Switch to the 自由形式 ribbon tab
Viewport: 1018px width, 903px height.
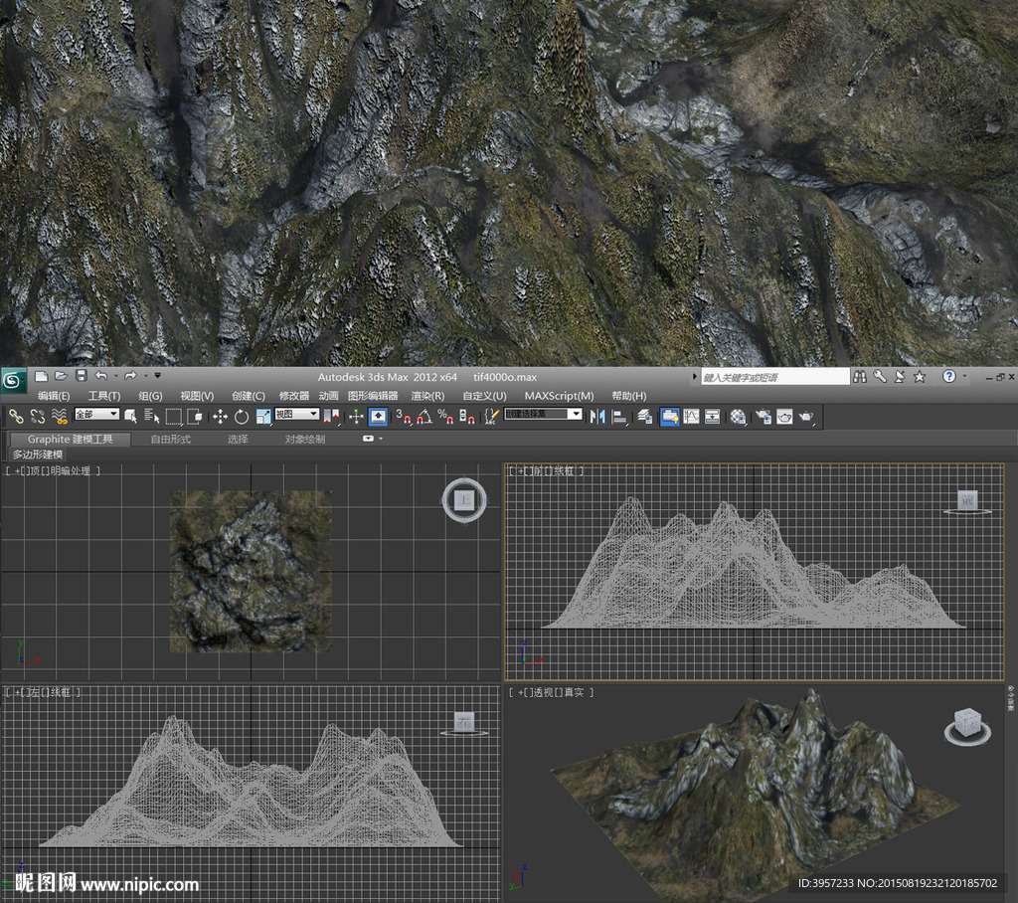[170, 439]
